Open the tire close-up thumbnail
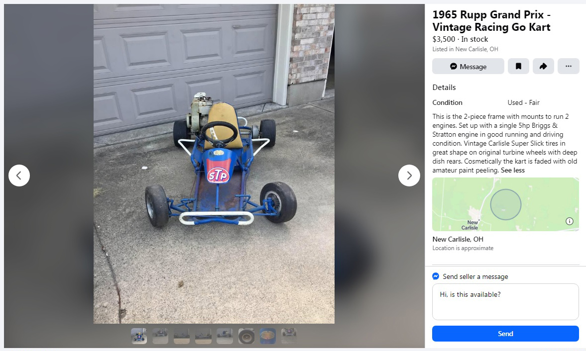Viewport: 586px width, 351px height. coord(246,336)
